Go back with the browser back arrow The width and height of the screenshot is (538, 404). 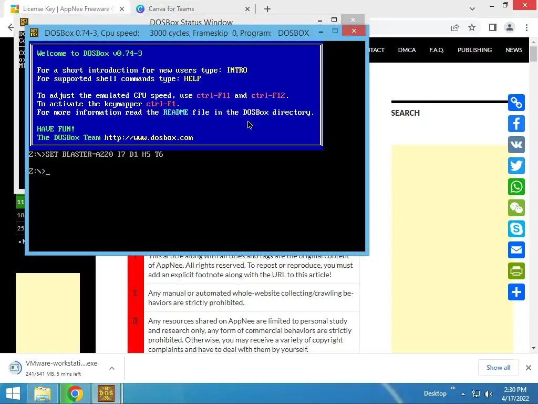point(11,27)
